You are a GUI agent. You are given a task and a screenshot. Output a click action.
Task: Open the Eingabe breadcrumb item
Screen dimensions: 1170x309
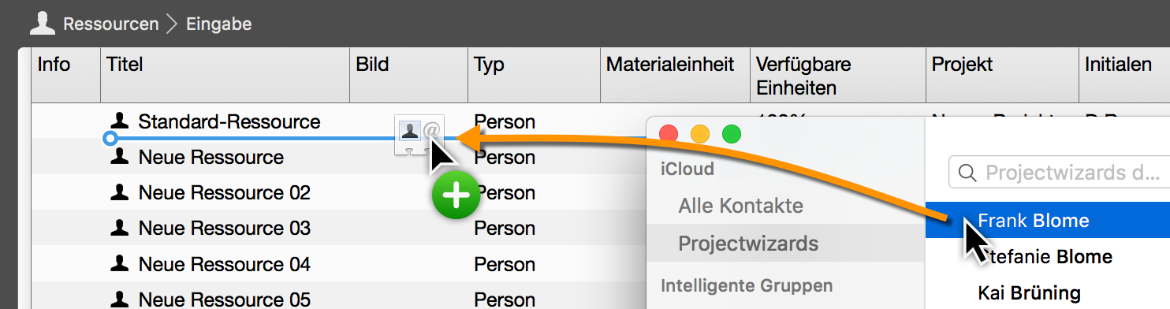point(218,24)
